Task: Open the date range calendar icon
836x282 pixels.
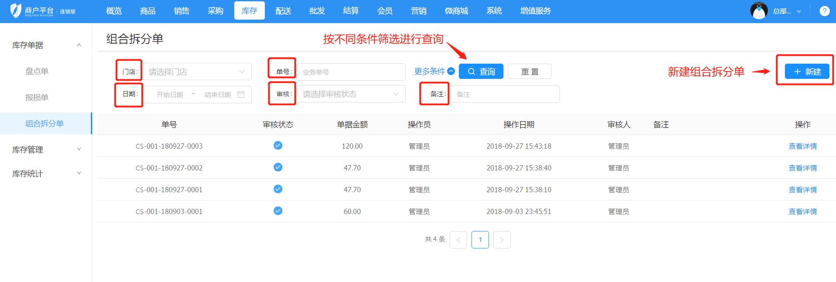Action: pos(241,95)
